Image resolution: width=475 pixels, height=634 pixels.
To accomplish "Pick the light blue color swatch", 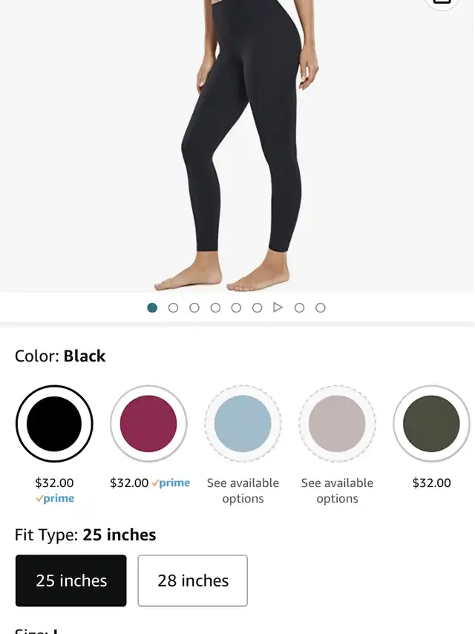I will click(x=243, y=423).
